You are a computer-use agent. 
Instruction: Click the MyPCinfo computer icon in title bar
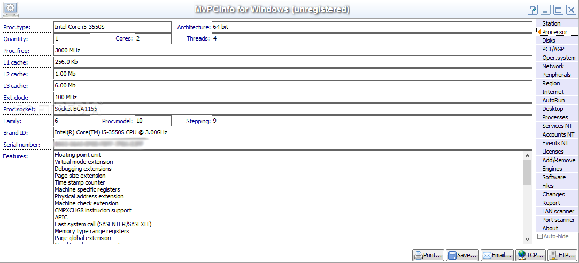coord(11,10)
